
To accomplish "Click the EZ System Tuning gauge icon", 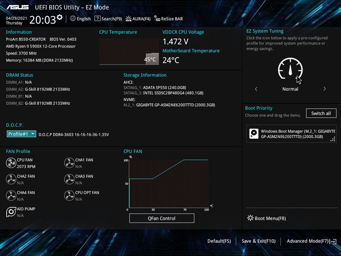I will pos(290,69).
